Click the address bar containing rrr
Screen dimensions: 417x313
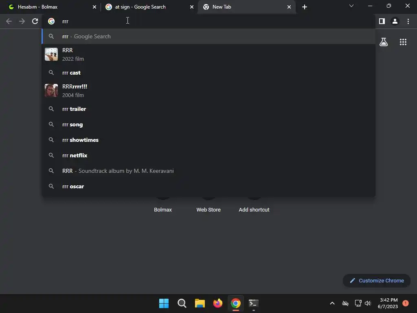(208, 21)
